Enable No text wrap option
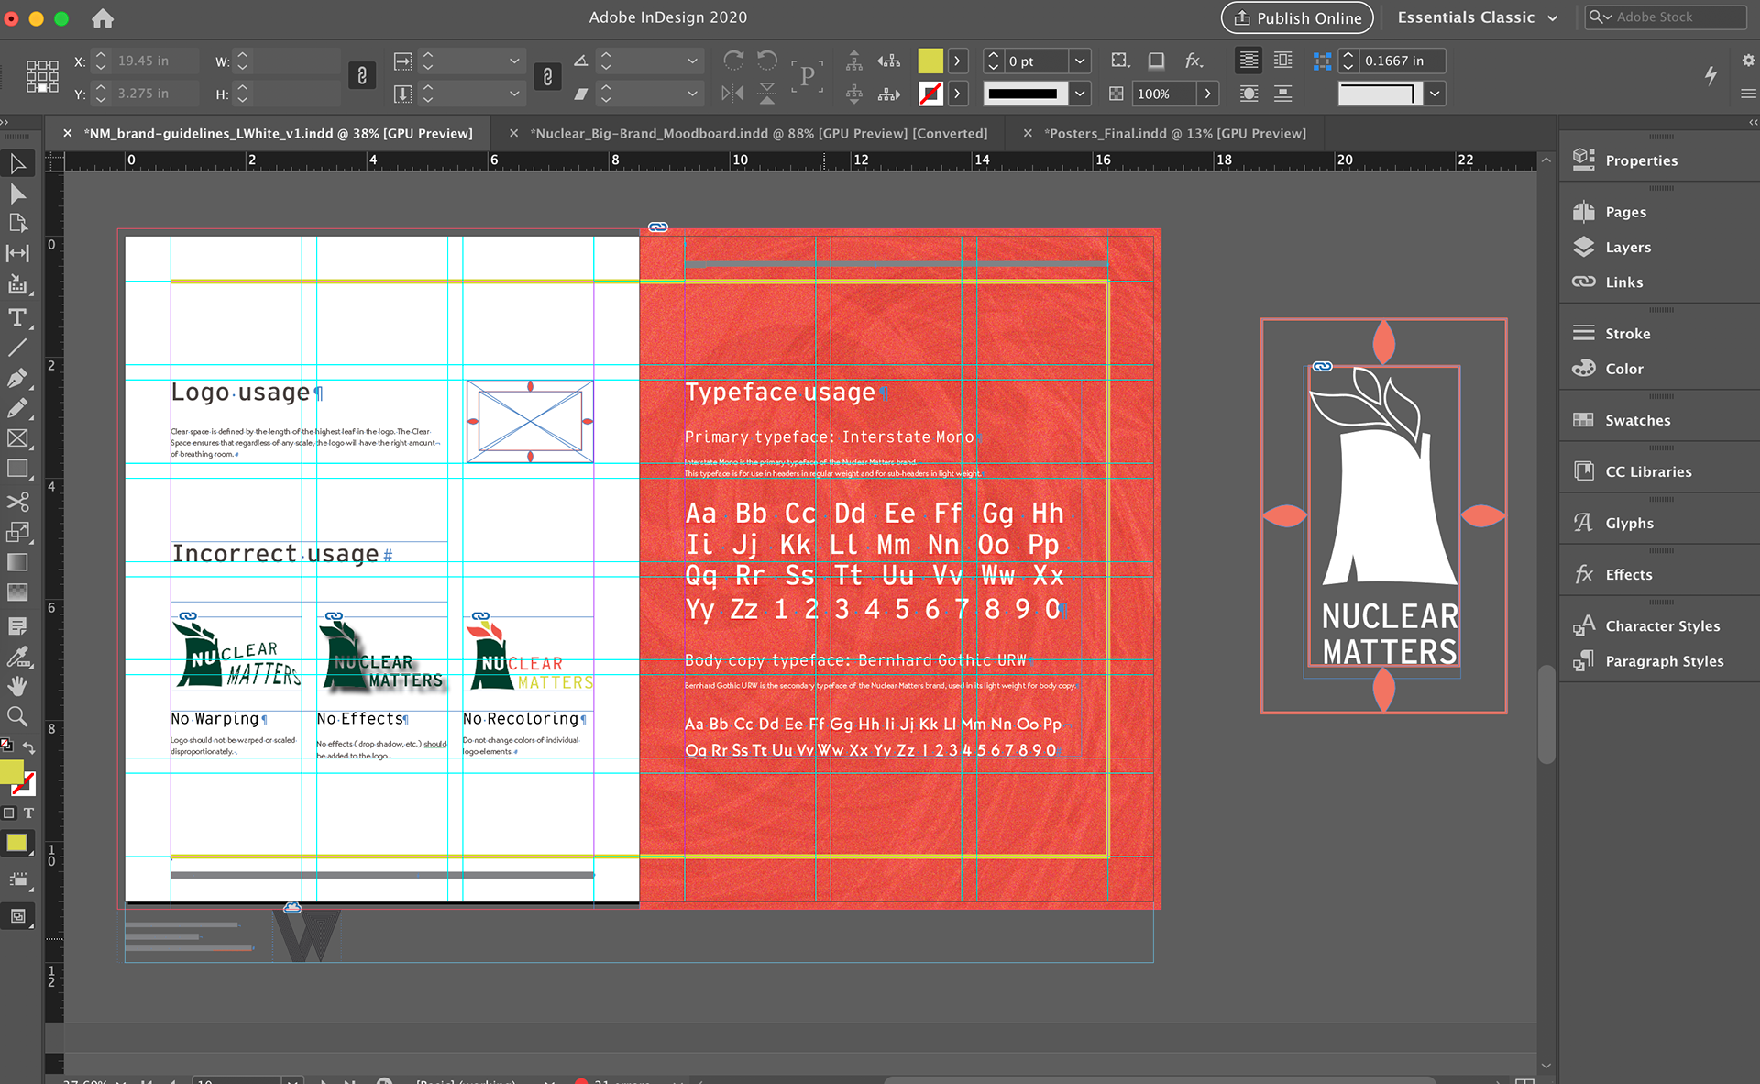 click(1248, 61)
